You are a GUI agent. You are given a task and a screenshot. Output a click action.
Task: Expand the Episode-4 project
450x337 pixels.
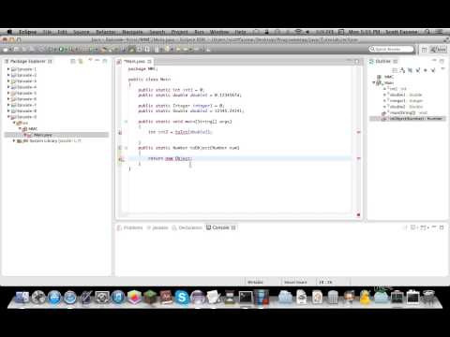click(8, 87)
